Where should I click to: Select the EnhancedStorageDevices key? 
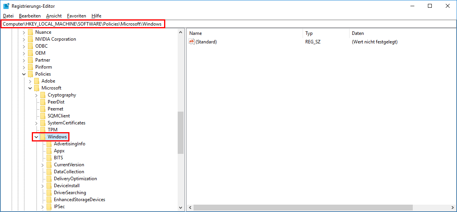(x=80, y=200)
